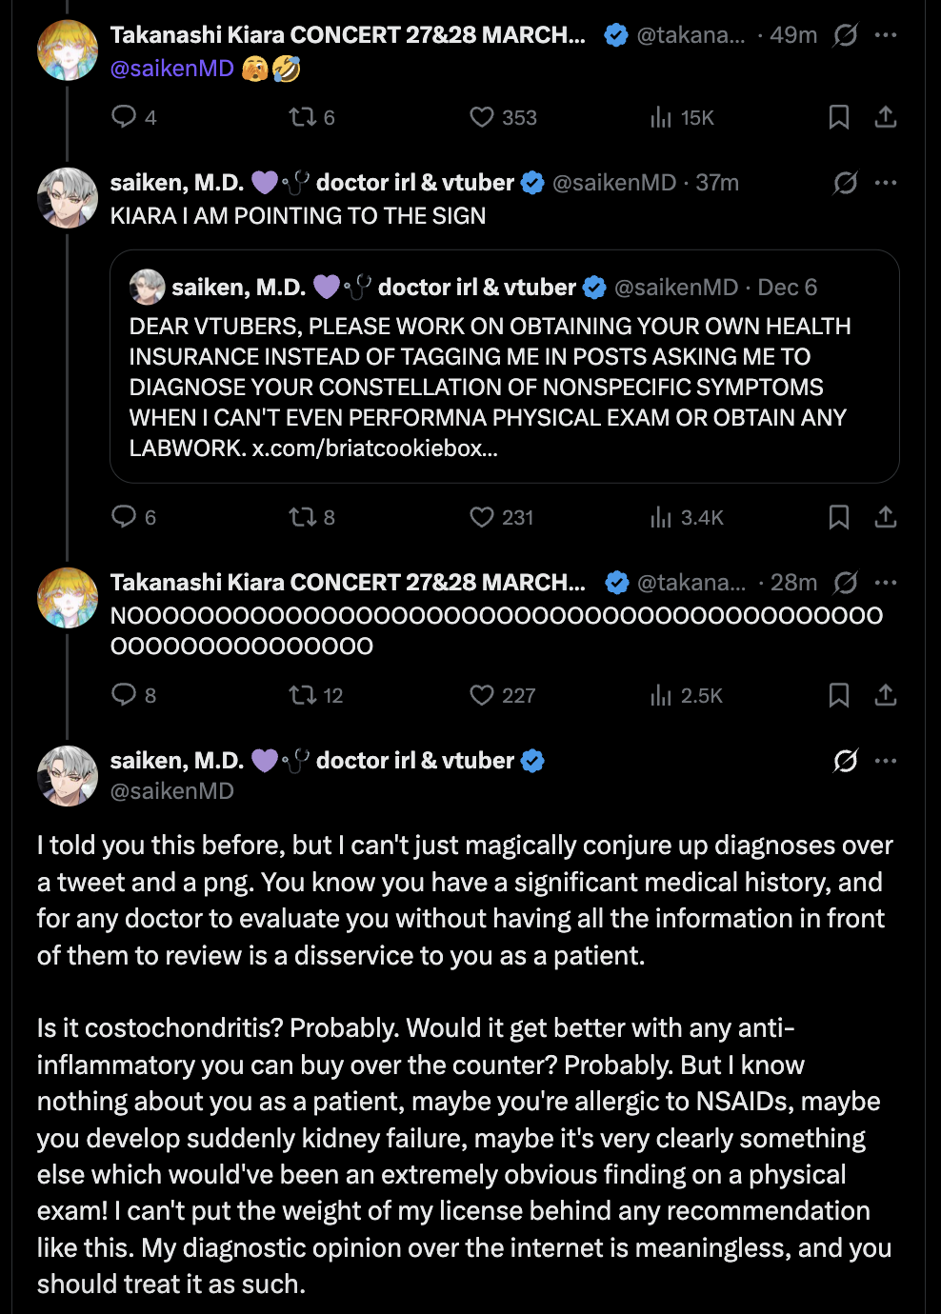Open replies on the NOOOO tweet

[x=124, y=695]
